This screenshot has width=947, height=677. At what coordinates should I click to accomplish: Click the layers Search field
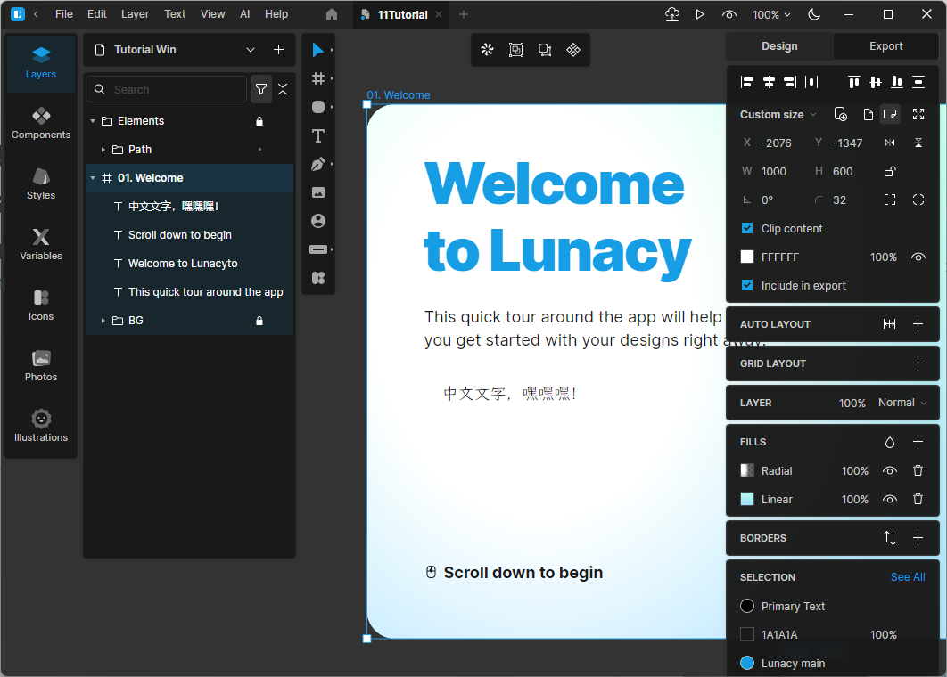point(166,89)
